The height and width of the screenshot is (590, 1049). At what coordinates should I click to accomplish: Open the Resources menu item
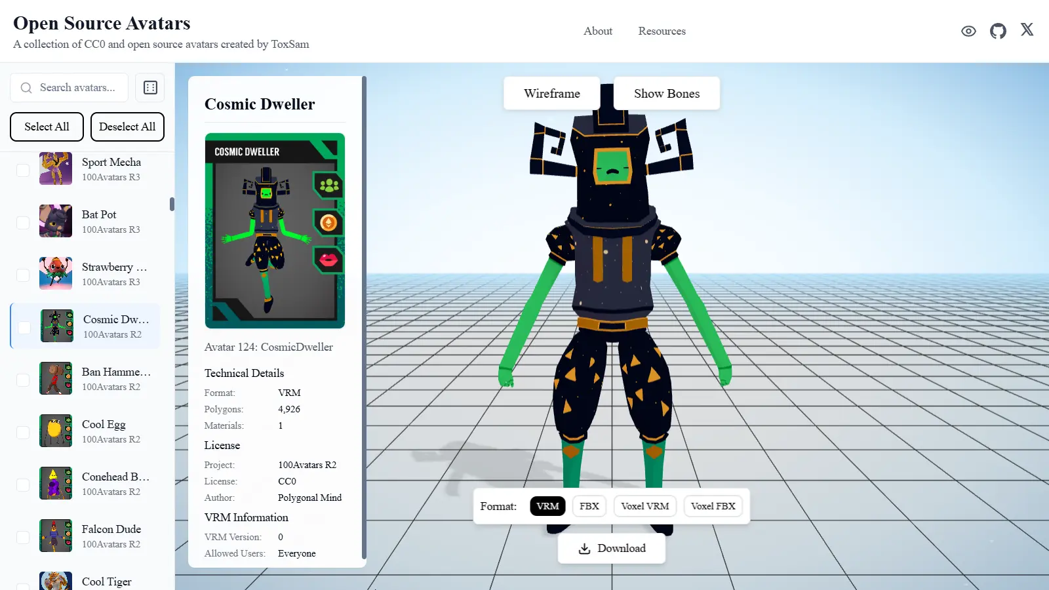[x=662, y=31]
